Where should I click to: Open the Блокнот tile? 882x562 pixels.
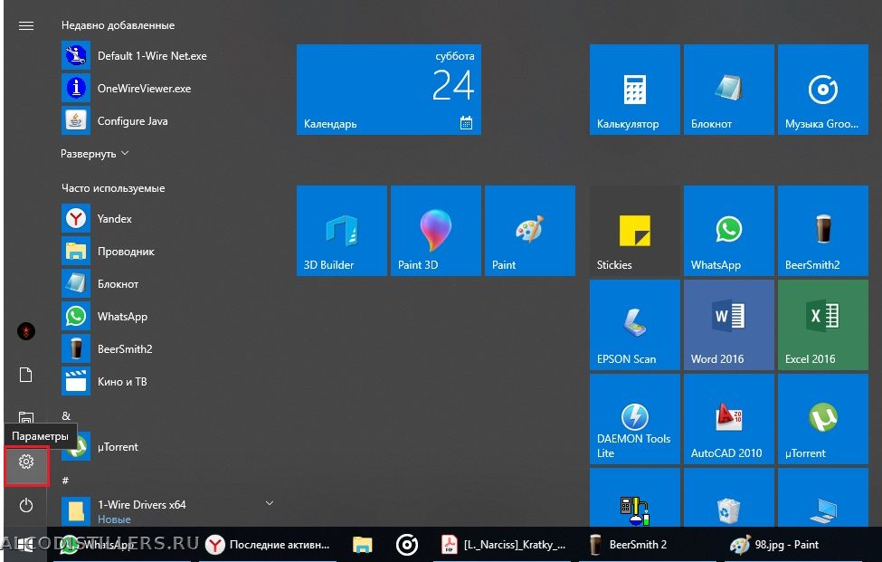[728, 90]
